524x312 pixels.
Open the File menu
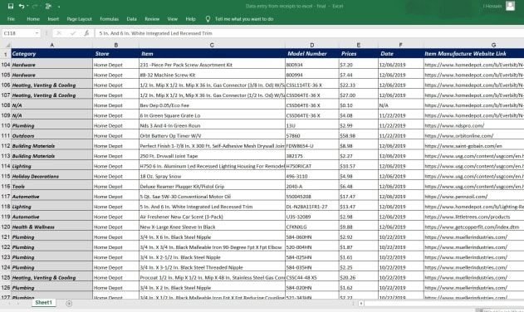(x=11, y=19)
